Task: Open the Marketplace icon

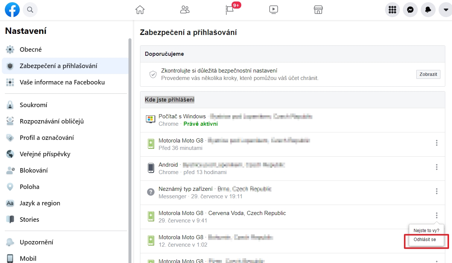Action: pos(318,9)
